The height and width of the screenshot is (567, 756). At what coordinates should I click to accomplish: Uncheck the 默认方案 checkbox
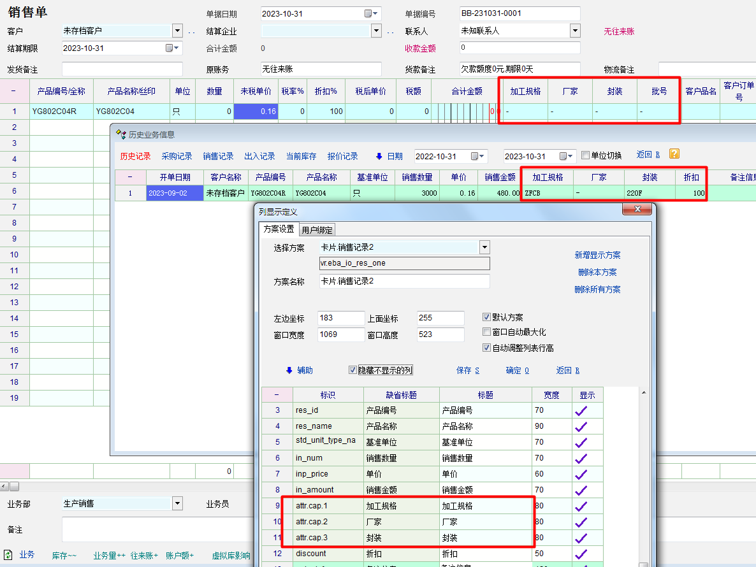click(x=487, y=317)
